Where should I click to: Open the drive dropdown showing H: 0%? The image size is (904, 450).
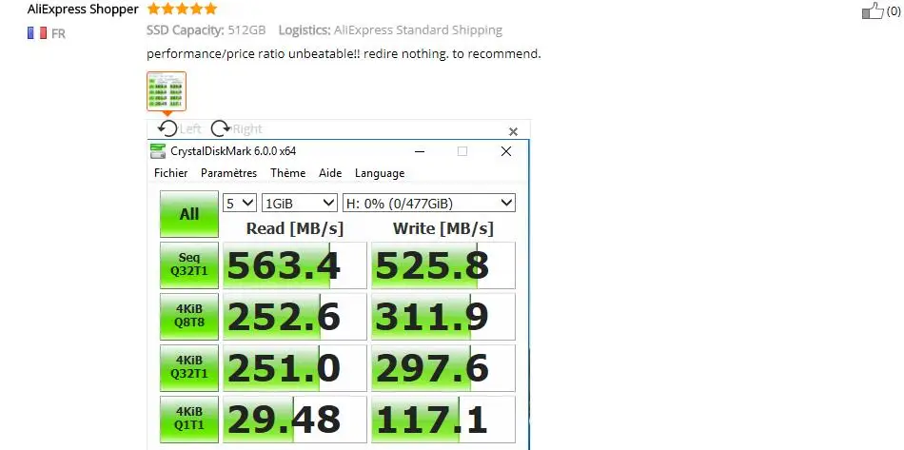(x=429, y=203)
